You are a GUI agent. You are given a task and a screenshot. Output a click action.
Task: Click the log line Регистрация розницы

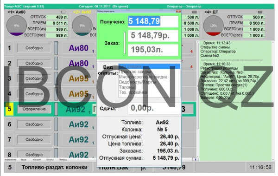click(x=219, y=68)
